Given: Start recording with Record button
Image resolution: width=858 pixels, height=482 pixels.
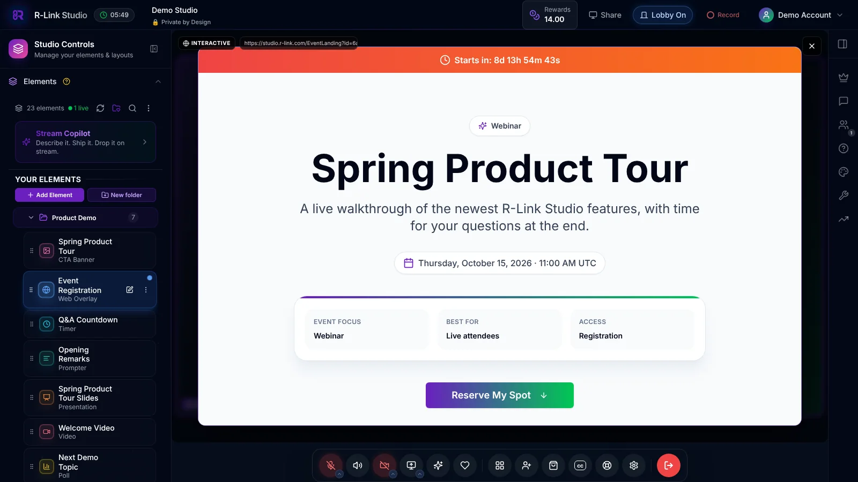Looking at the screenshot, I should [x=723, y=15].
